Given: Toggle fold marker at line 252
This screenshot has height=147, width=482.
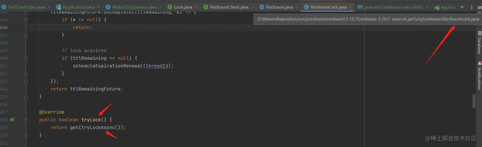Looking at the screenshot, I should (x=26, y=74).
